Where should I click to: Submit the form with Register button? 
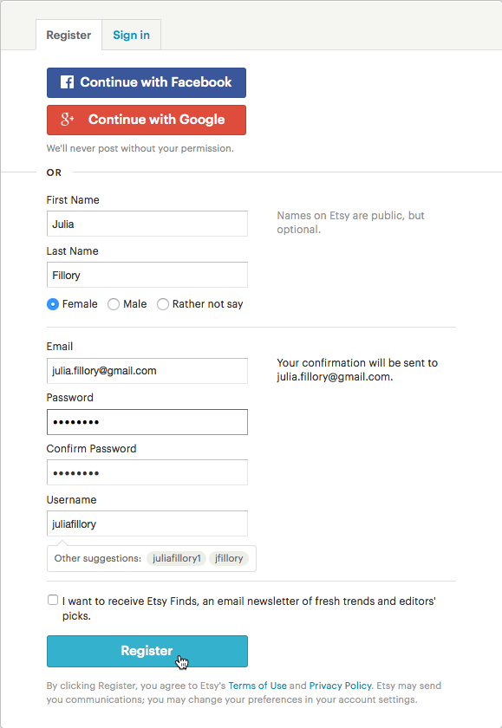point(147,651)
